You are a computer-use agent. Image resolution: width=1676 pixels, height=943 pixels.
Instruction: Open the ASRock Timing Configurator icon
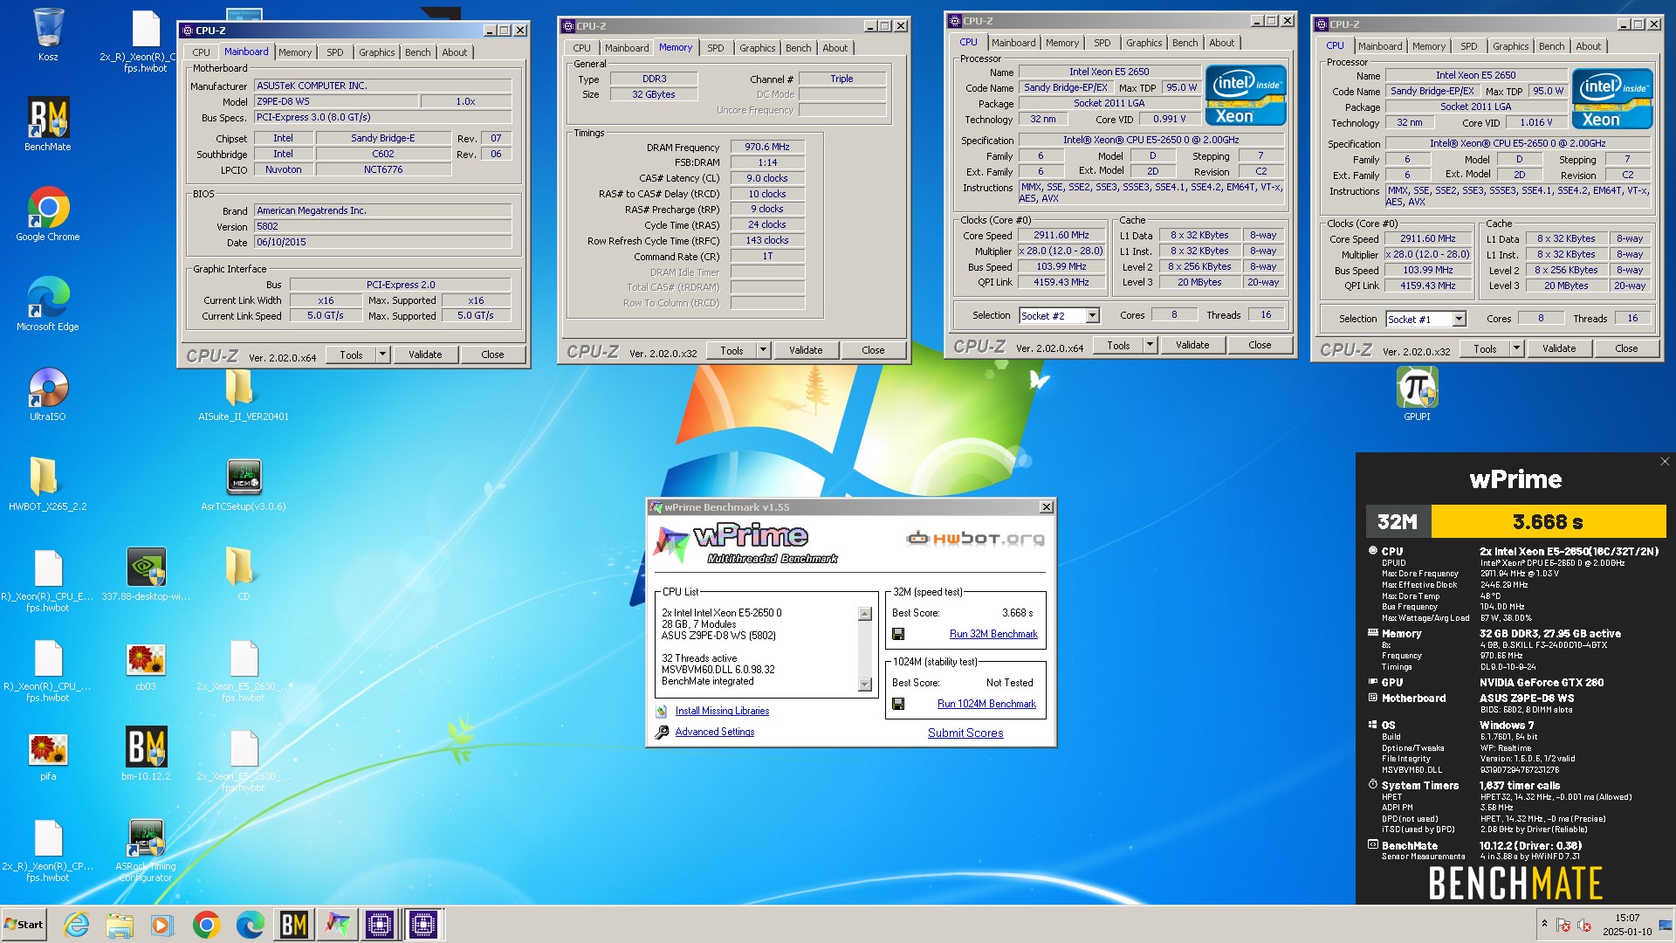point(146,850)
